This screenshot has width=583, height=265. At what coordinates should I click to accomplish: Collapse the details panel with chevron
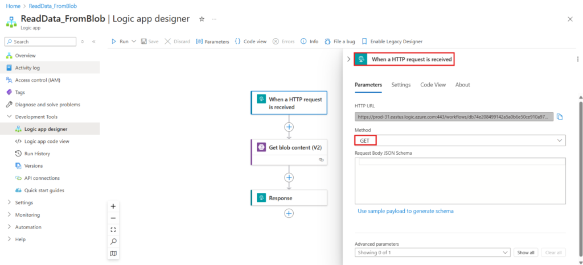(x=348, y=59)
